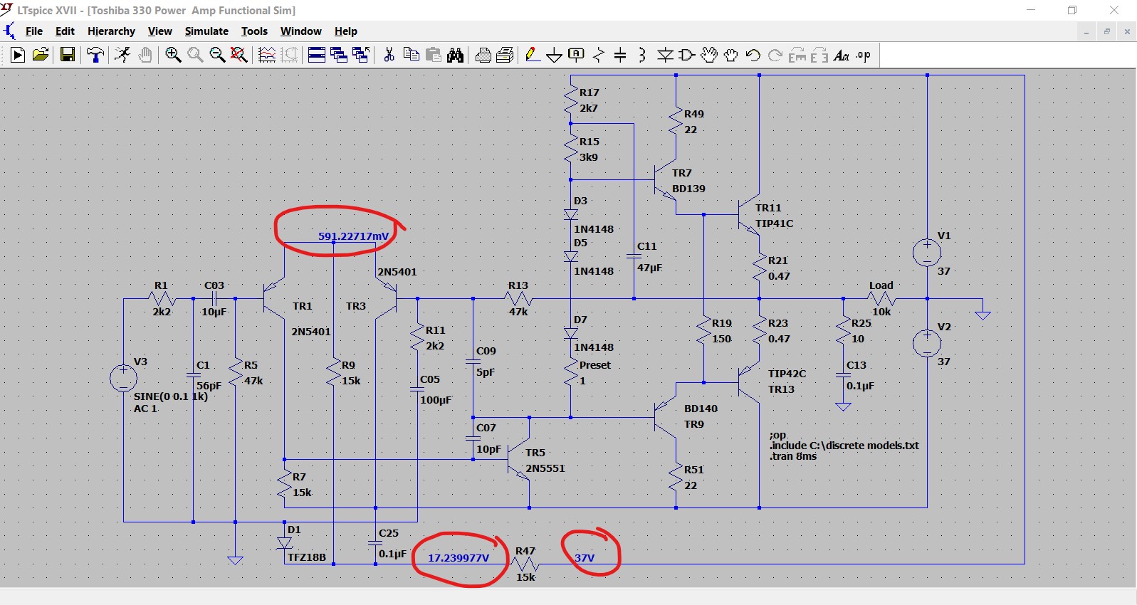1137x605 pixels.
Task: Select the Drag closed-hand tool
Action: (731, 55)
